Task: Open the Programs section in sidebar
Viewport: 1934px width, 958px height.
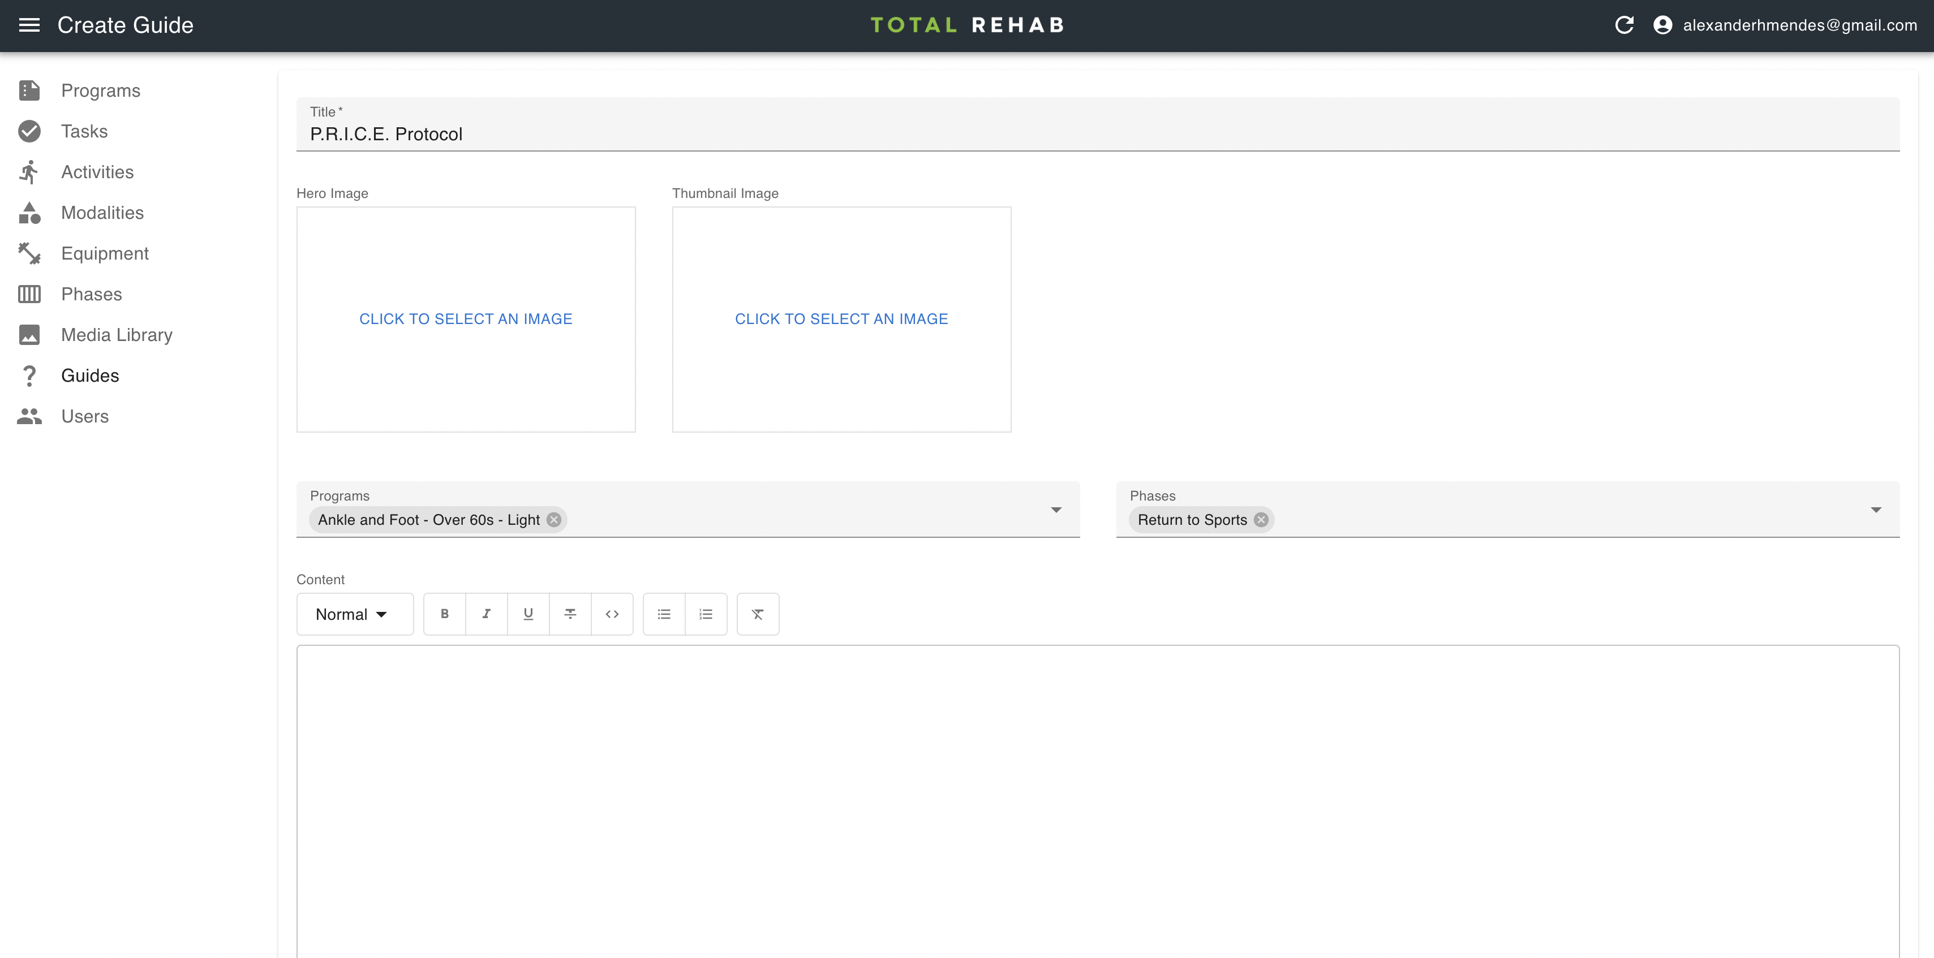Action: [x=101, y=90]
